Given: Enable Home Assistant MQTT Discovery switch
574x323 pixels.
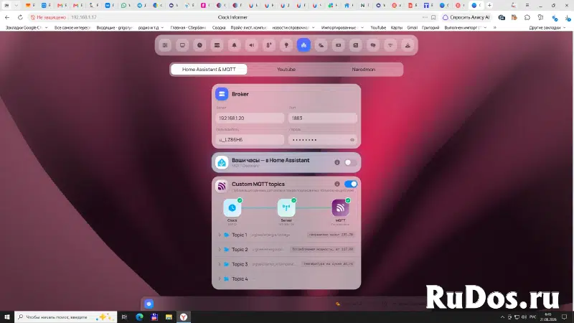Looking at the screenshot, I should (x=350, y=162).
